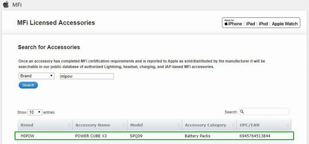
Task: Sort by Accessory Name column arrows
Action: pyautogui.click(x=124, y=125)
